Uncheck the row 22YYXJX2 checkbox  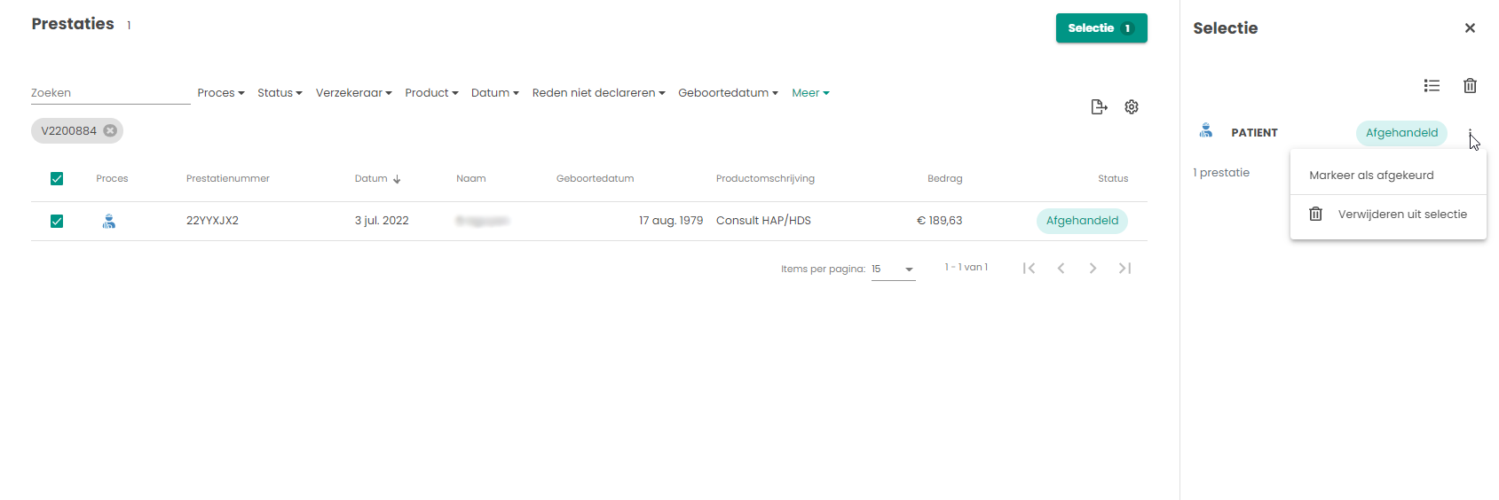pos(57,221)
